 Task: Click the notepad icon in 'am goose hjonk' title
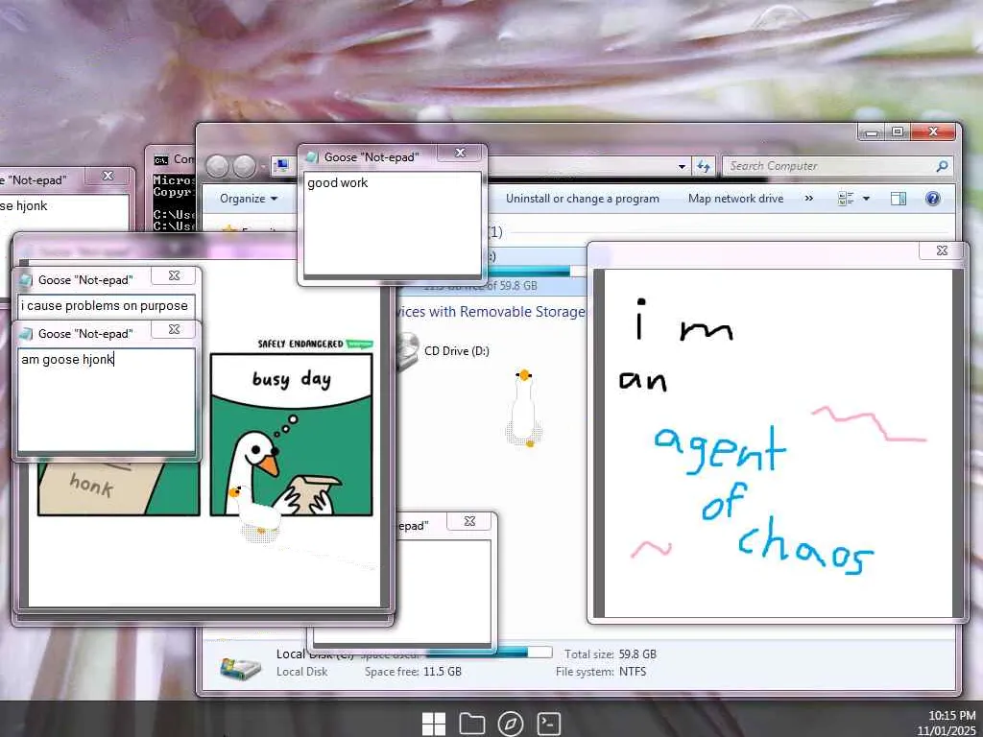(26, 333)
